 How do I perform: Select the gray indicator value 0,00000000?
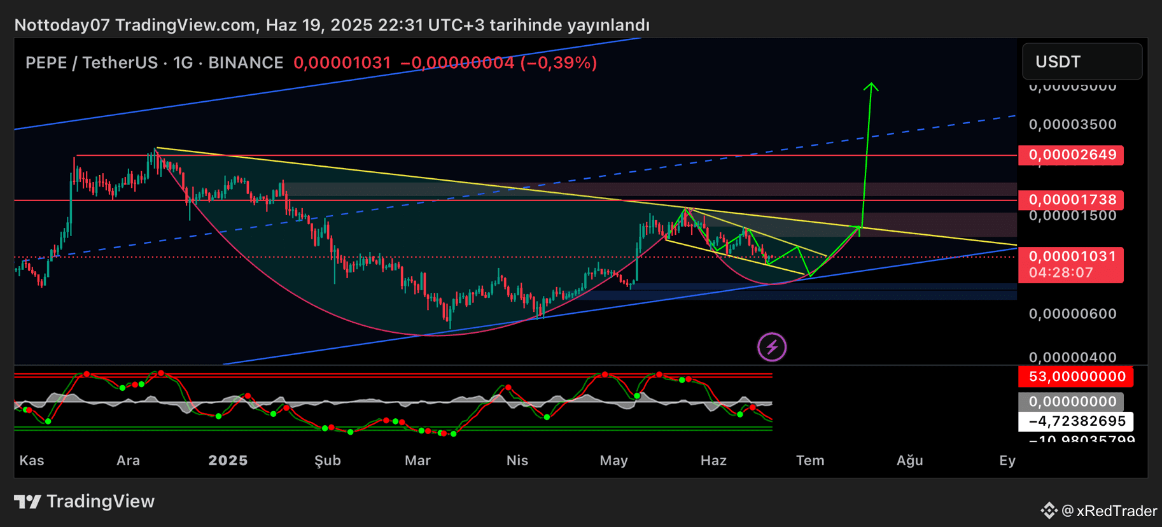pyautogui.click(x=1071, y=402)
